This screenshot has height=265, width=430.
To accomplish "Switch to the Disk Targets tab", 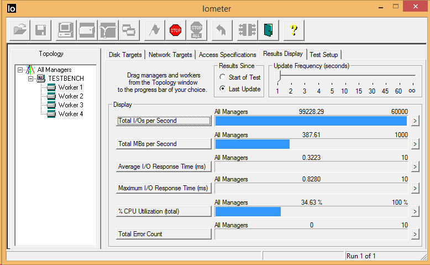I will point(125,55).
